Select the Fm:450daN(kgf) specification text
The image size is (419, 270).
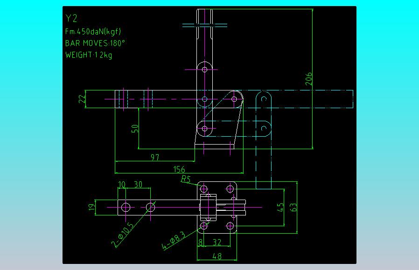[x=93, y=32]
